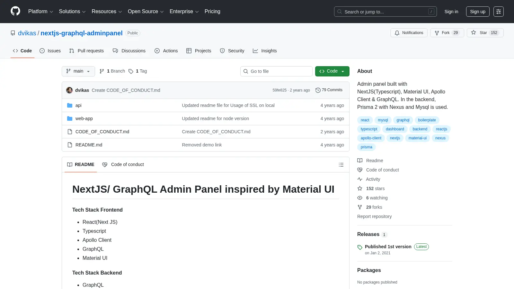Click the fork icon next to 29 forks
Image resolution: width=514 pixels, height=289 pixels.
point(360,207)
